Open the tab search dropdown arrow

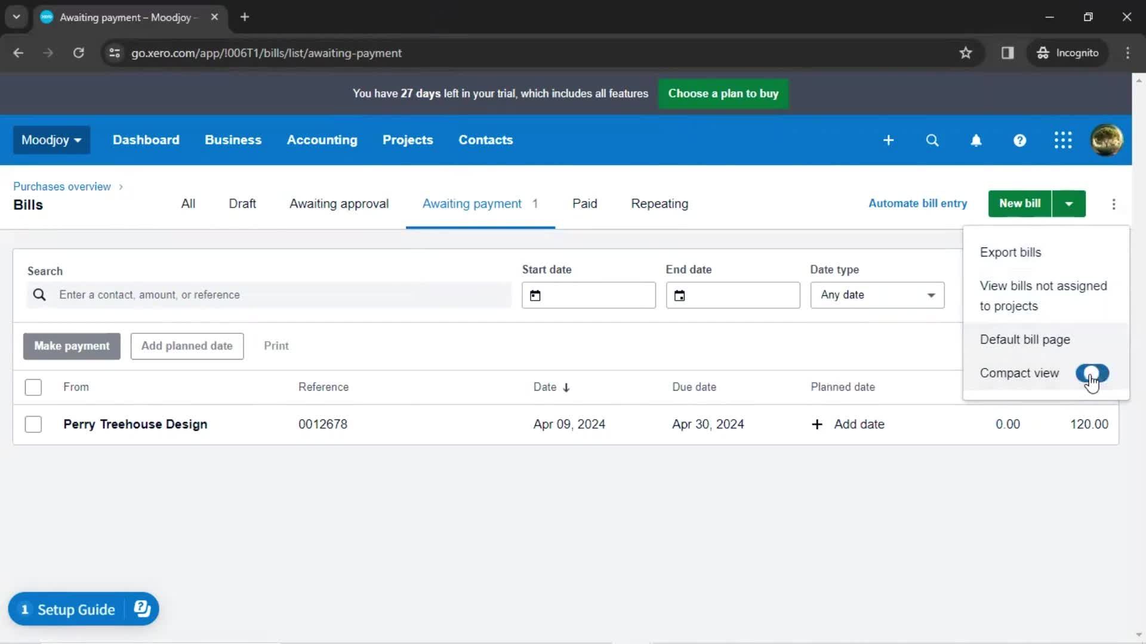click(x=17, y=17)
